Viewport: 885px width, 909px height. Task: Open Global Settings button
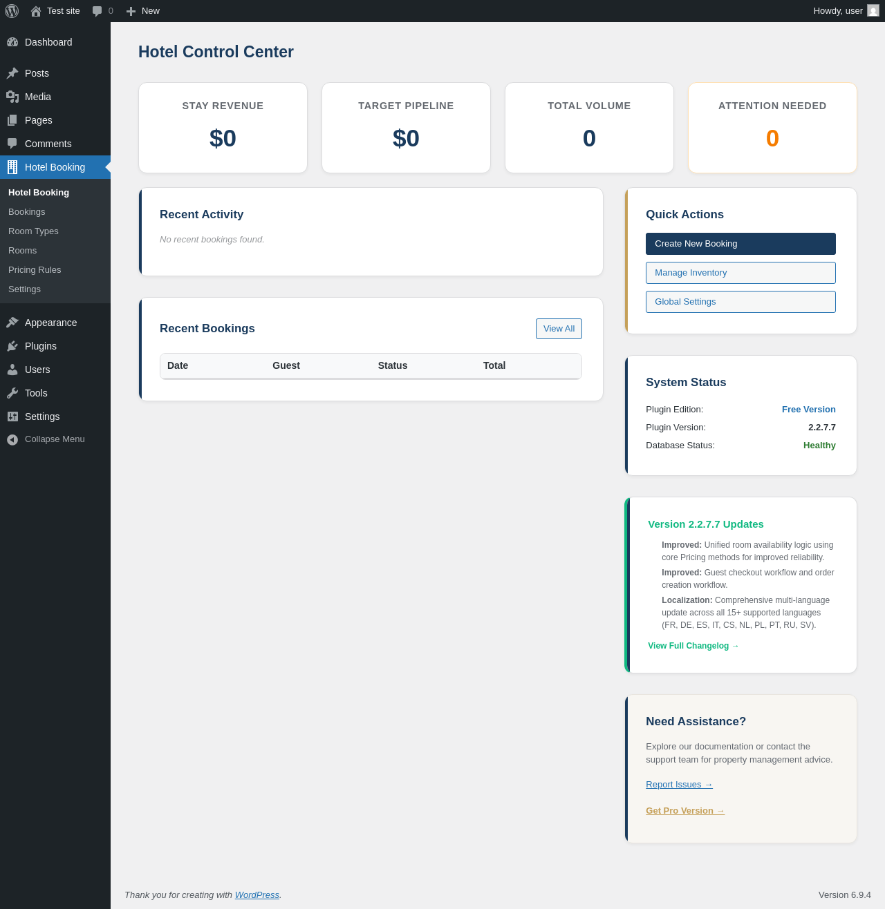click(x=740, y=302)
